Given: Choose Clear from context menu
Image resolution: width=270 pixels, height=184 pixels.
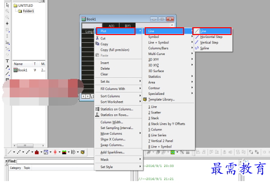Looking at the screenshot, I should (118, 74).
